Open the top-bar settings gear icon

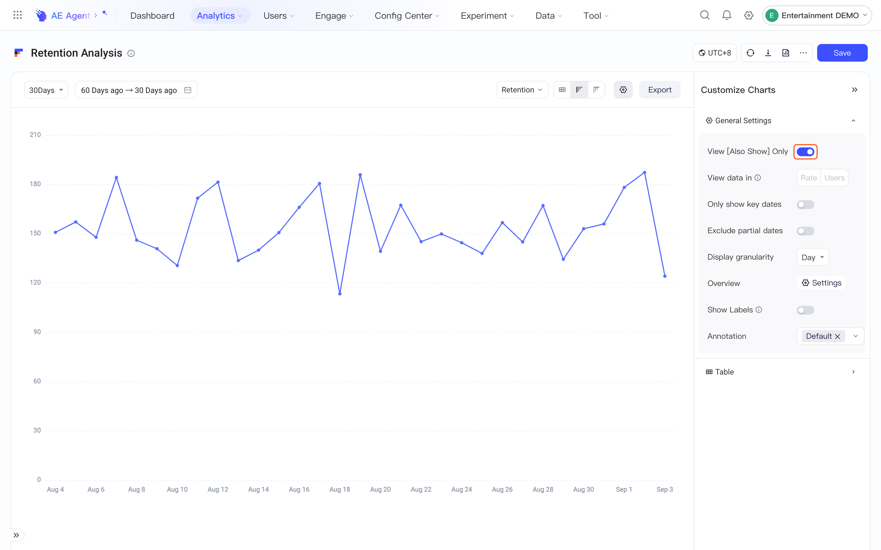[x=749, y=15]
